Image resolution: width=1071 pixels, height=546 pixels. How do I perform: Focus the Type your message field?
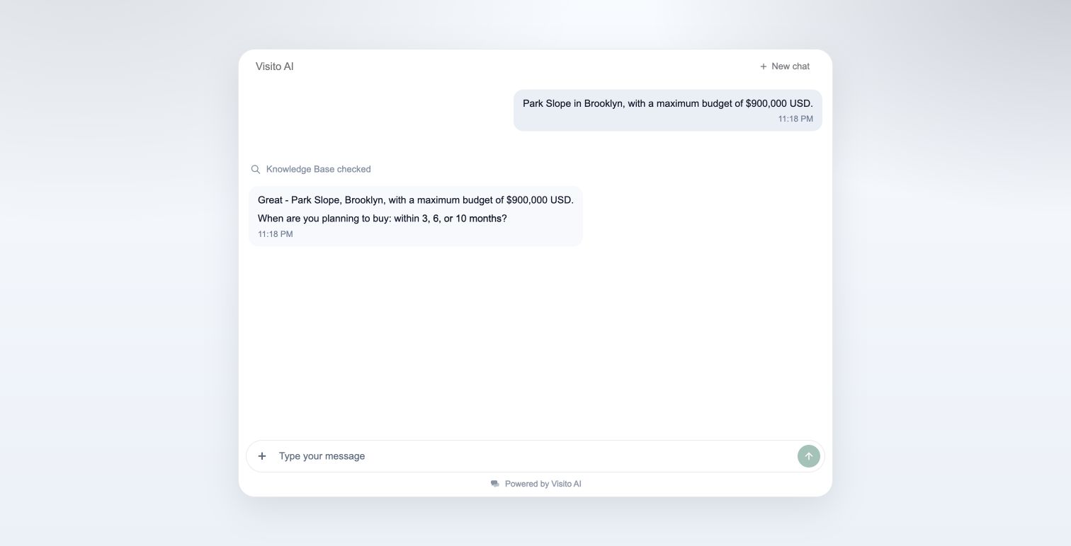[x=535, y=456]
